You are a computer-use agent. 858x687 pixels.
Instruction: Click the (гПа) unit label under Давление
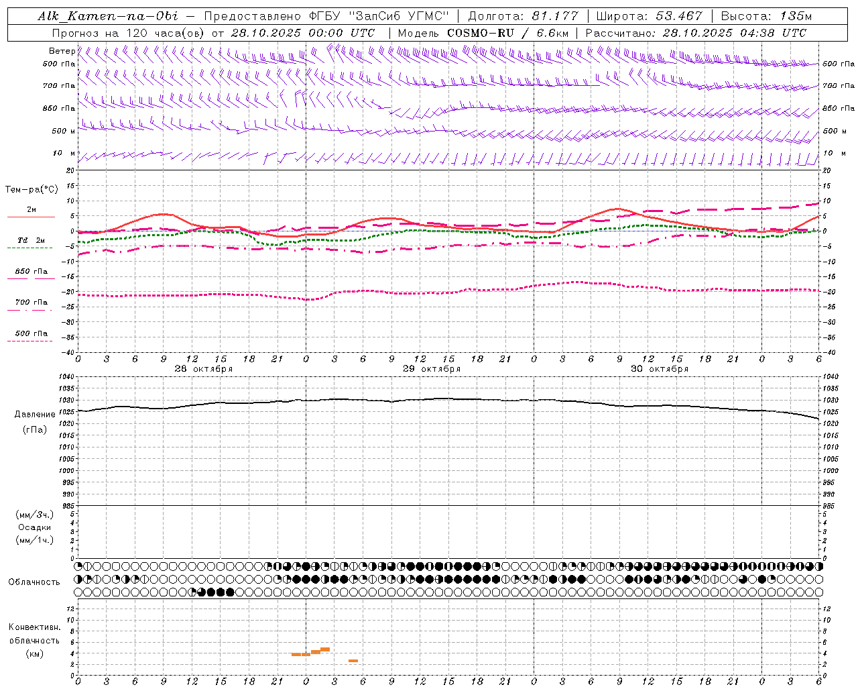click(x=35, y=430)
